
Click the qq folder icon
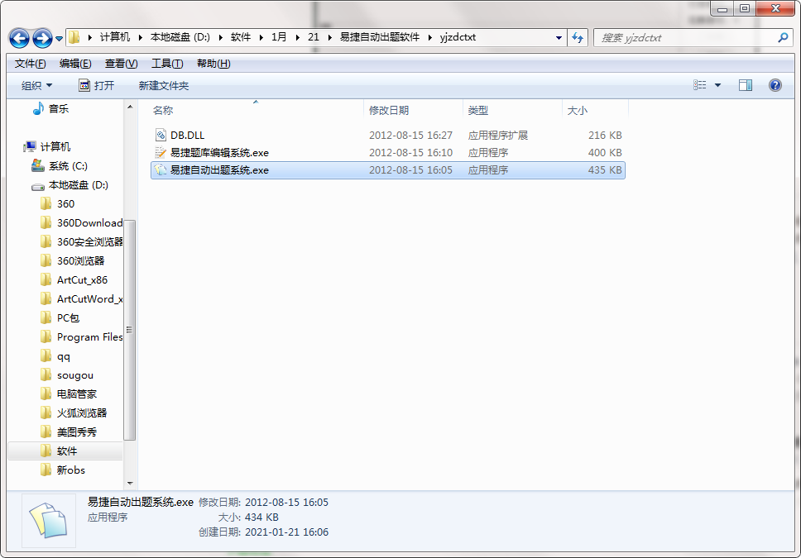click(46, 355)
